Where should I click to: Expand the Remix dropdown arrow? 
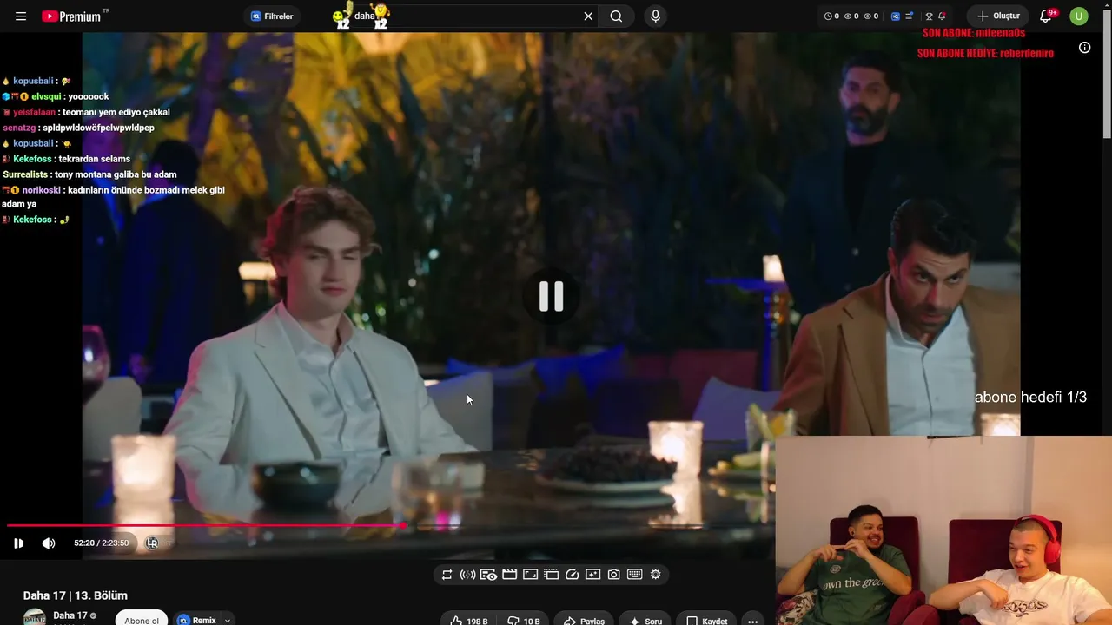(x=228, y=621)
